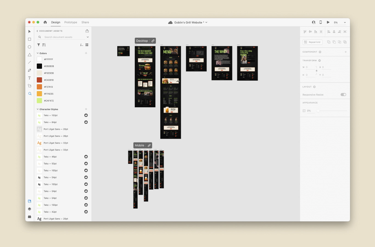Open the zoom level dropdown
Screen dimensions: 375x247
coord(345,23)
